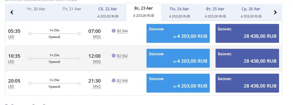Go to next dates with right arrow
The height and width of the screenshot is (105, 293).
[275, 13]
